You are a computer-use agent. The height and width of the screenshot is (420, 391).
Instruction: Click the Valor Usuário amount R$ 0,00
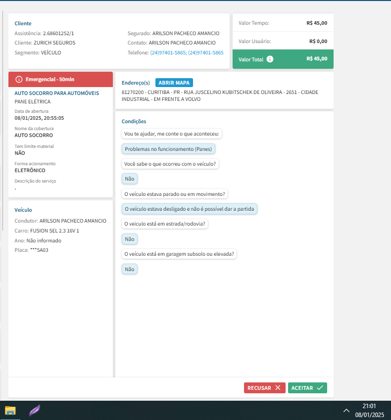click(x=318, y=41)
